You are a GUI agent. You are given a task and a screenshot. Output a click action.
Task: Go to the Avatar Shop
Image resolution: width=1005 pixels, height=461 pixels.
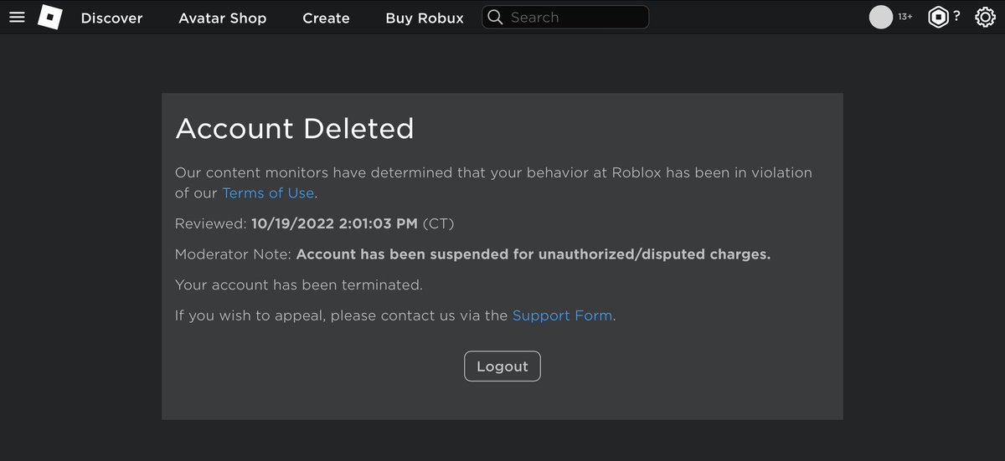(x=222, y=18)
